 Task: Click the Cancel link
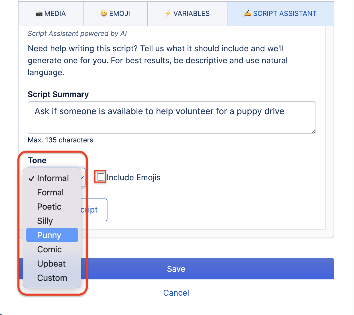click(x=176, y=292)
